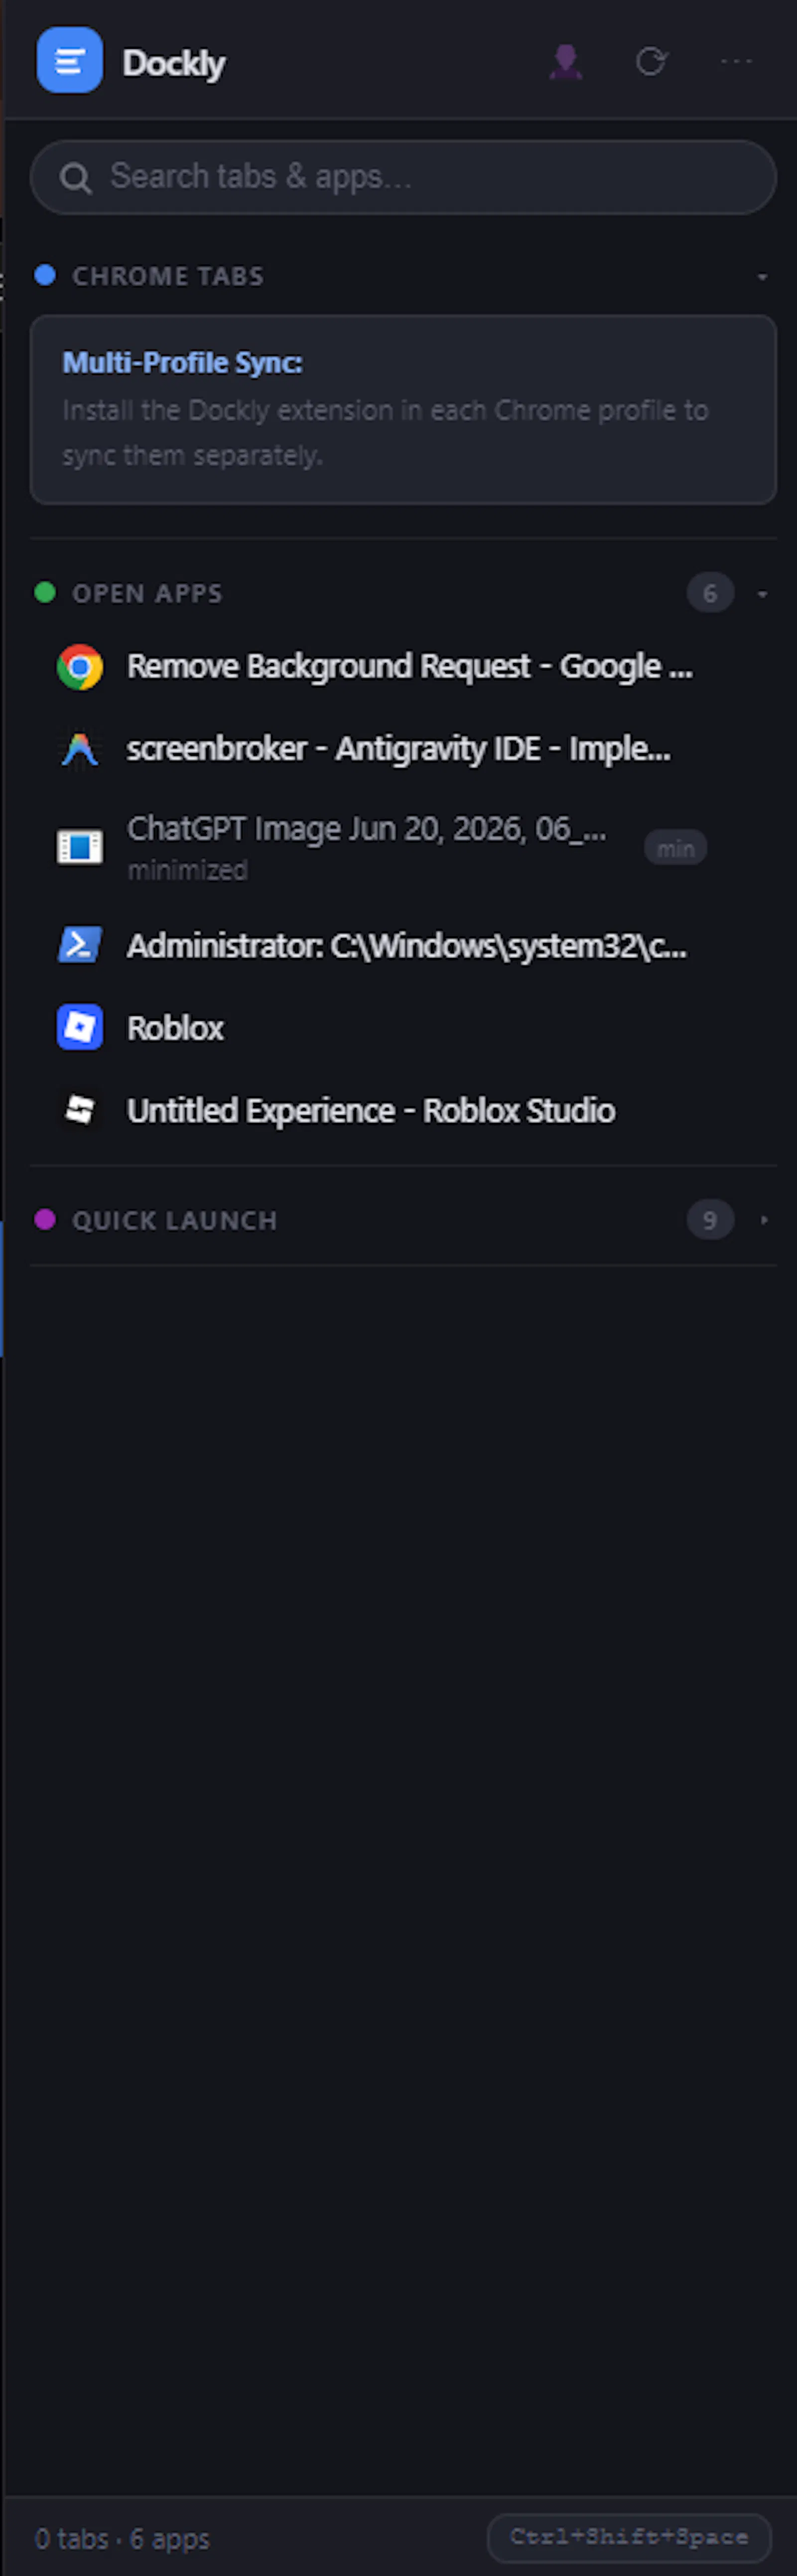
Task: Click the Dockly logo icon
Action: click(x=69, y=61)
